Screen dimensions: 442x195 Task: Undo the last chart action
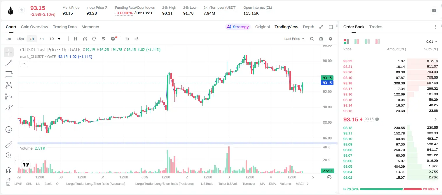coord(127,39)
